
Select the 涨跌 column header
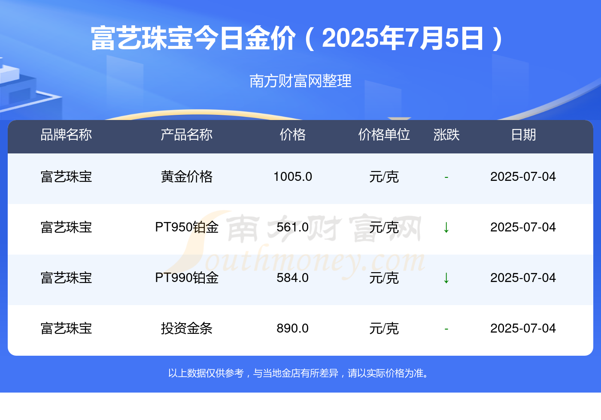point(446,135)
